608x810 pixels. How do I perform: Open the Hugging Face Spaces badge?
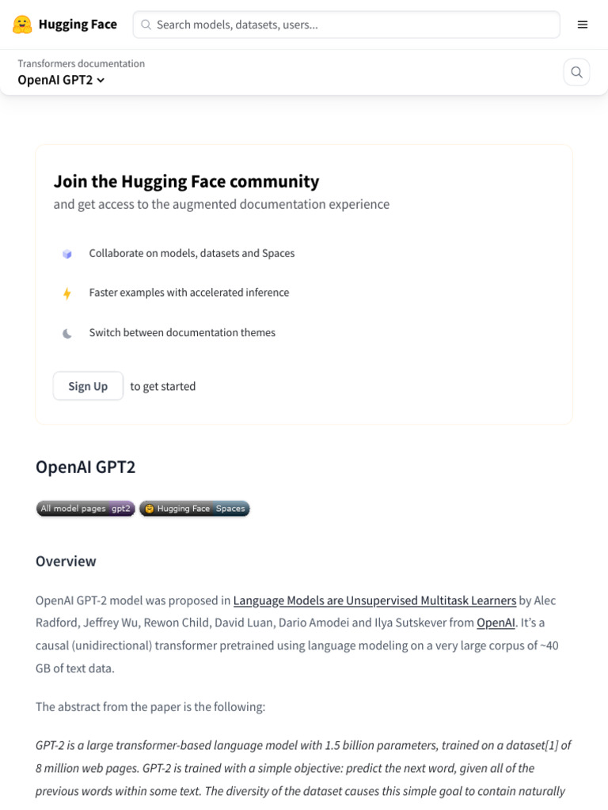tap(195, 509)
